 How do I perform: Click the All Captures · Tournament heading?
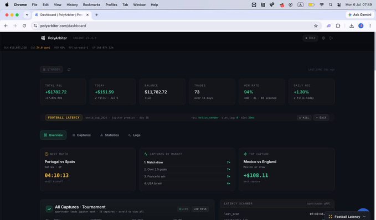80,207
